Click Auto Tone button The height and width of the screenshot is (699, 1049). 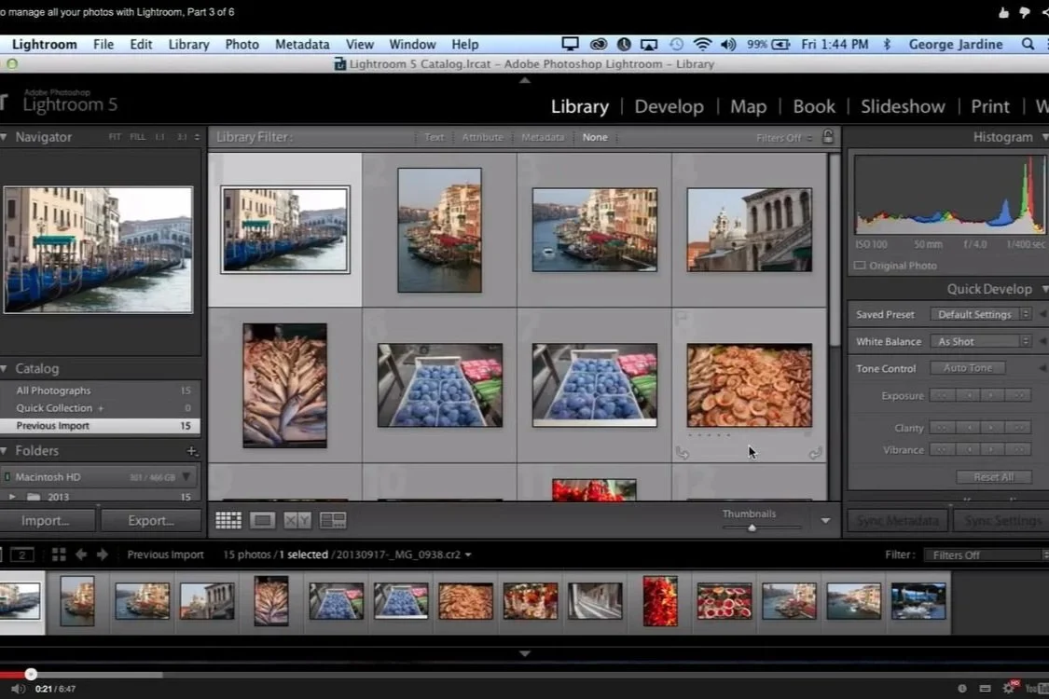click(x=967, y=368)
